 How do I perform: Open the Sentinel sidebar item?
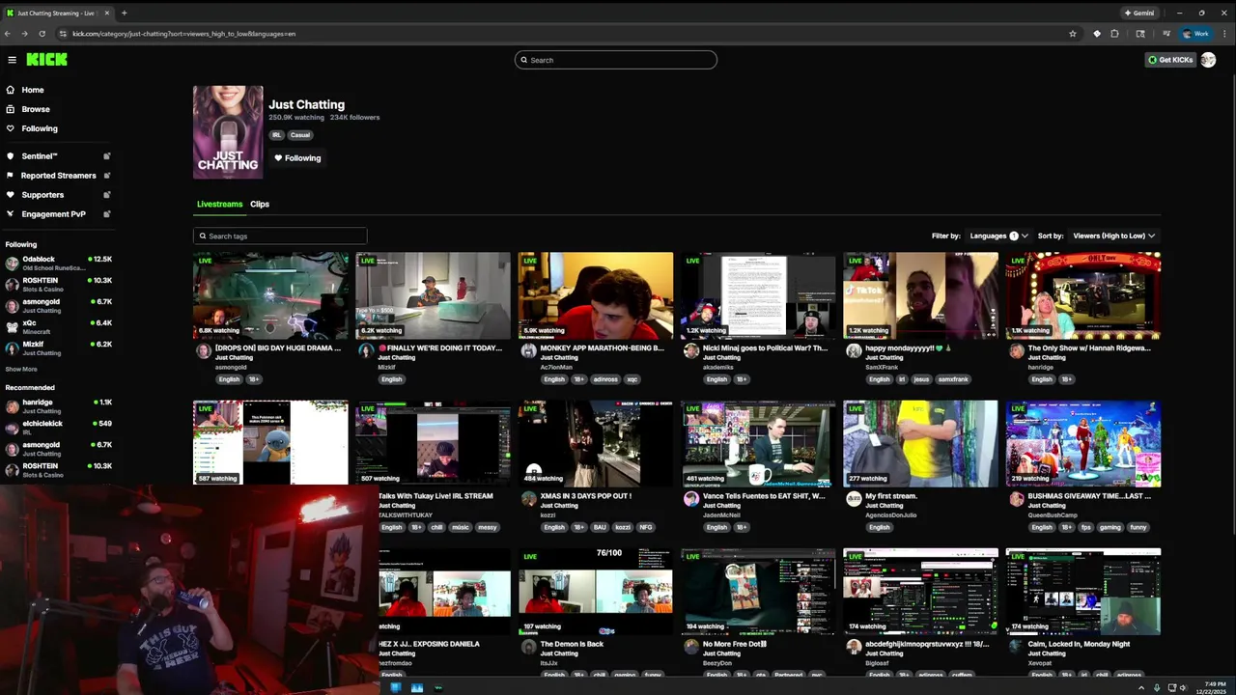tap(40, 156)
